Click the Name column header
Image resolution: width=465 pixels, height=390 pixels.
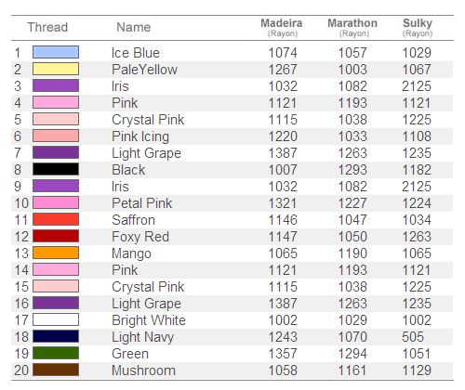(134, 27)
